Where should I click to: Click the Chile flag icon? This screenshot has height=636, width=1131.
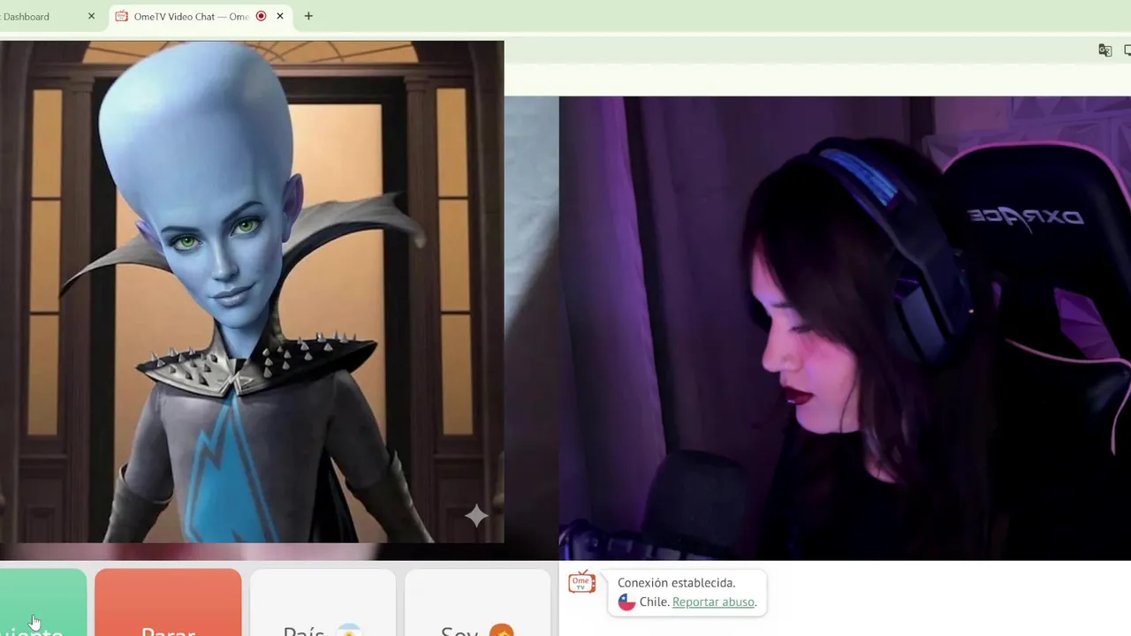click(626, 602)
